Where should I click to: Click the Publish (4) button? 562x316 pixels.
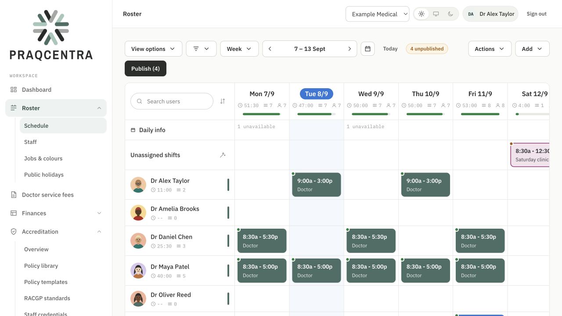click(x=145, y=68)
